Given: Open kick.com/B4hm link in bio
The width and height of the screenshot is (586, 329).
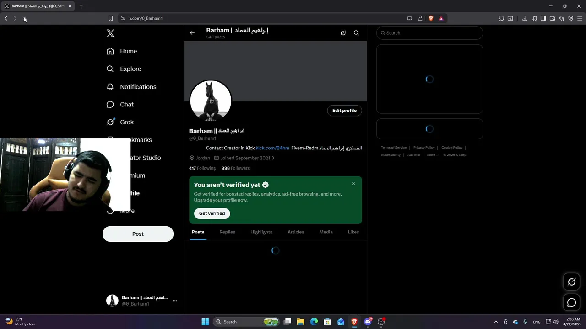Looking at the screenshot, I should coord(272,148).
